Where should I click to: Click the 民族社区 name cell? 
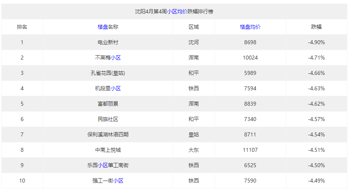[108, 119]
